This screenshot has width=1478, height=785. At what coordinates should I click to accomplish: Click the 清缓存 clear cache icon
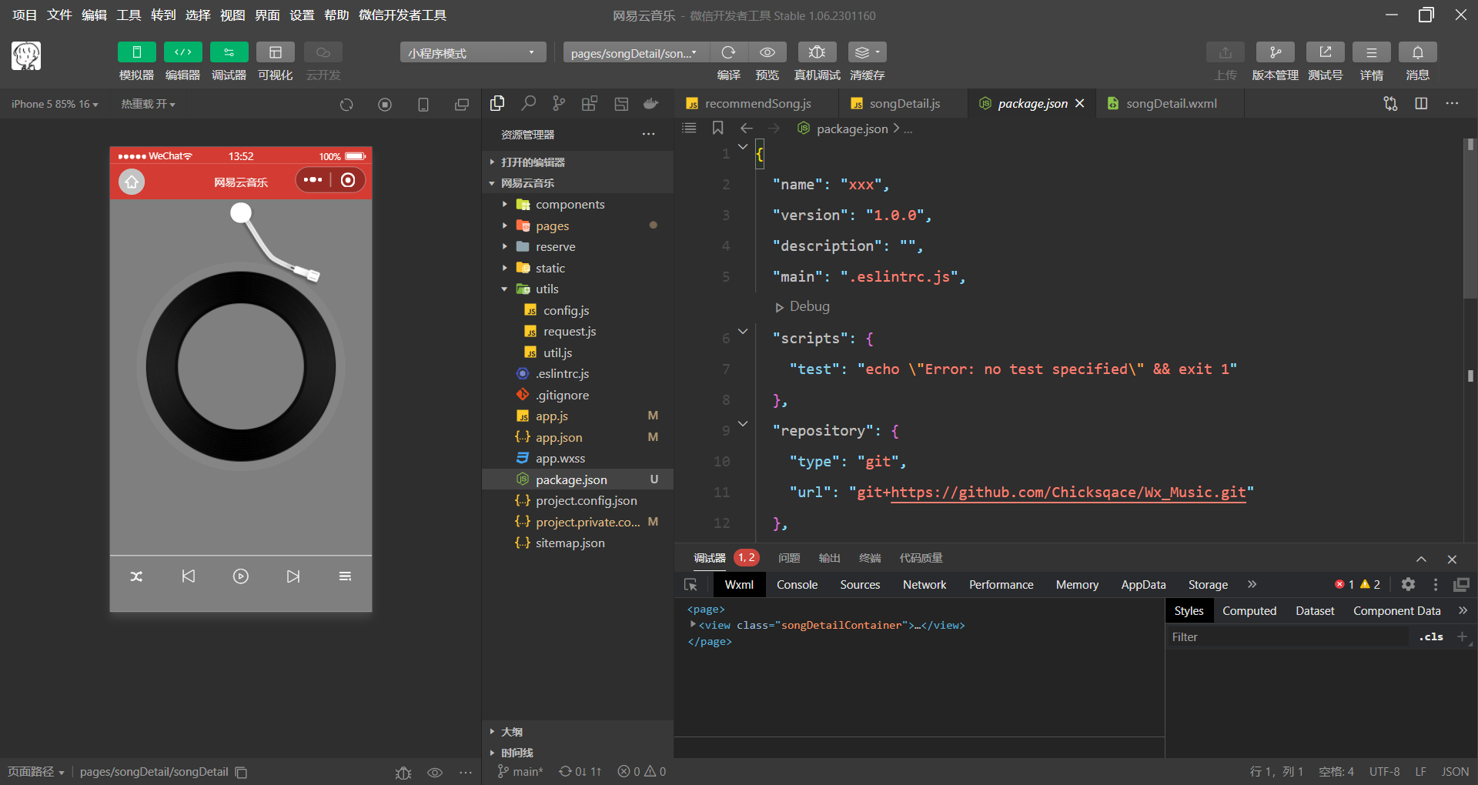(x=867, y=52)
